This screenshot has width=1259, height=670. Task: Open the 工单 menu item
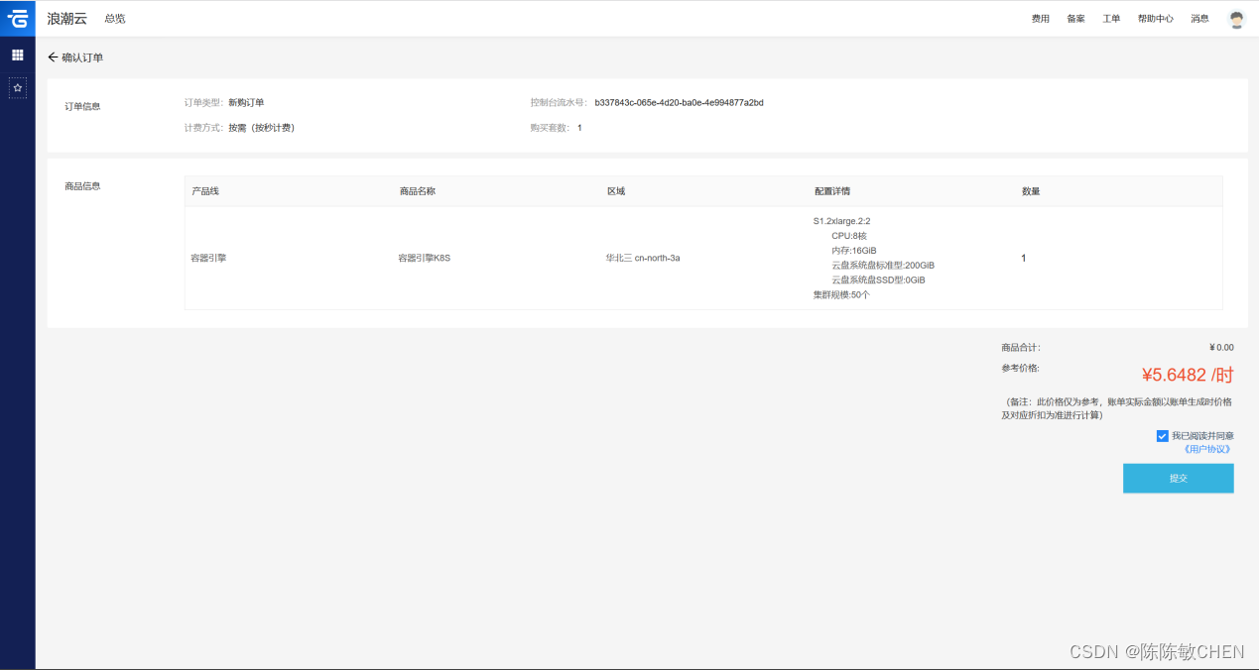pos(1111,19)
